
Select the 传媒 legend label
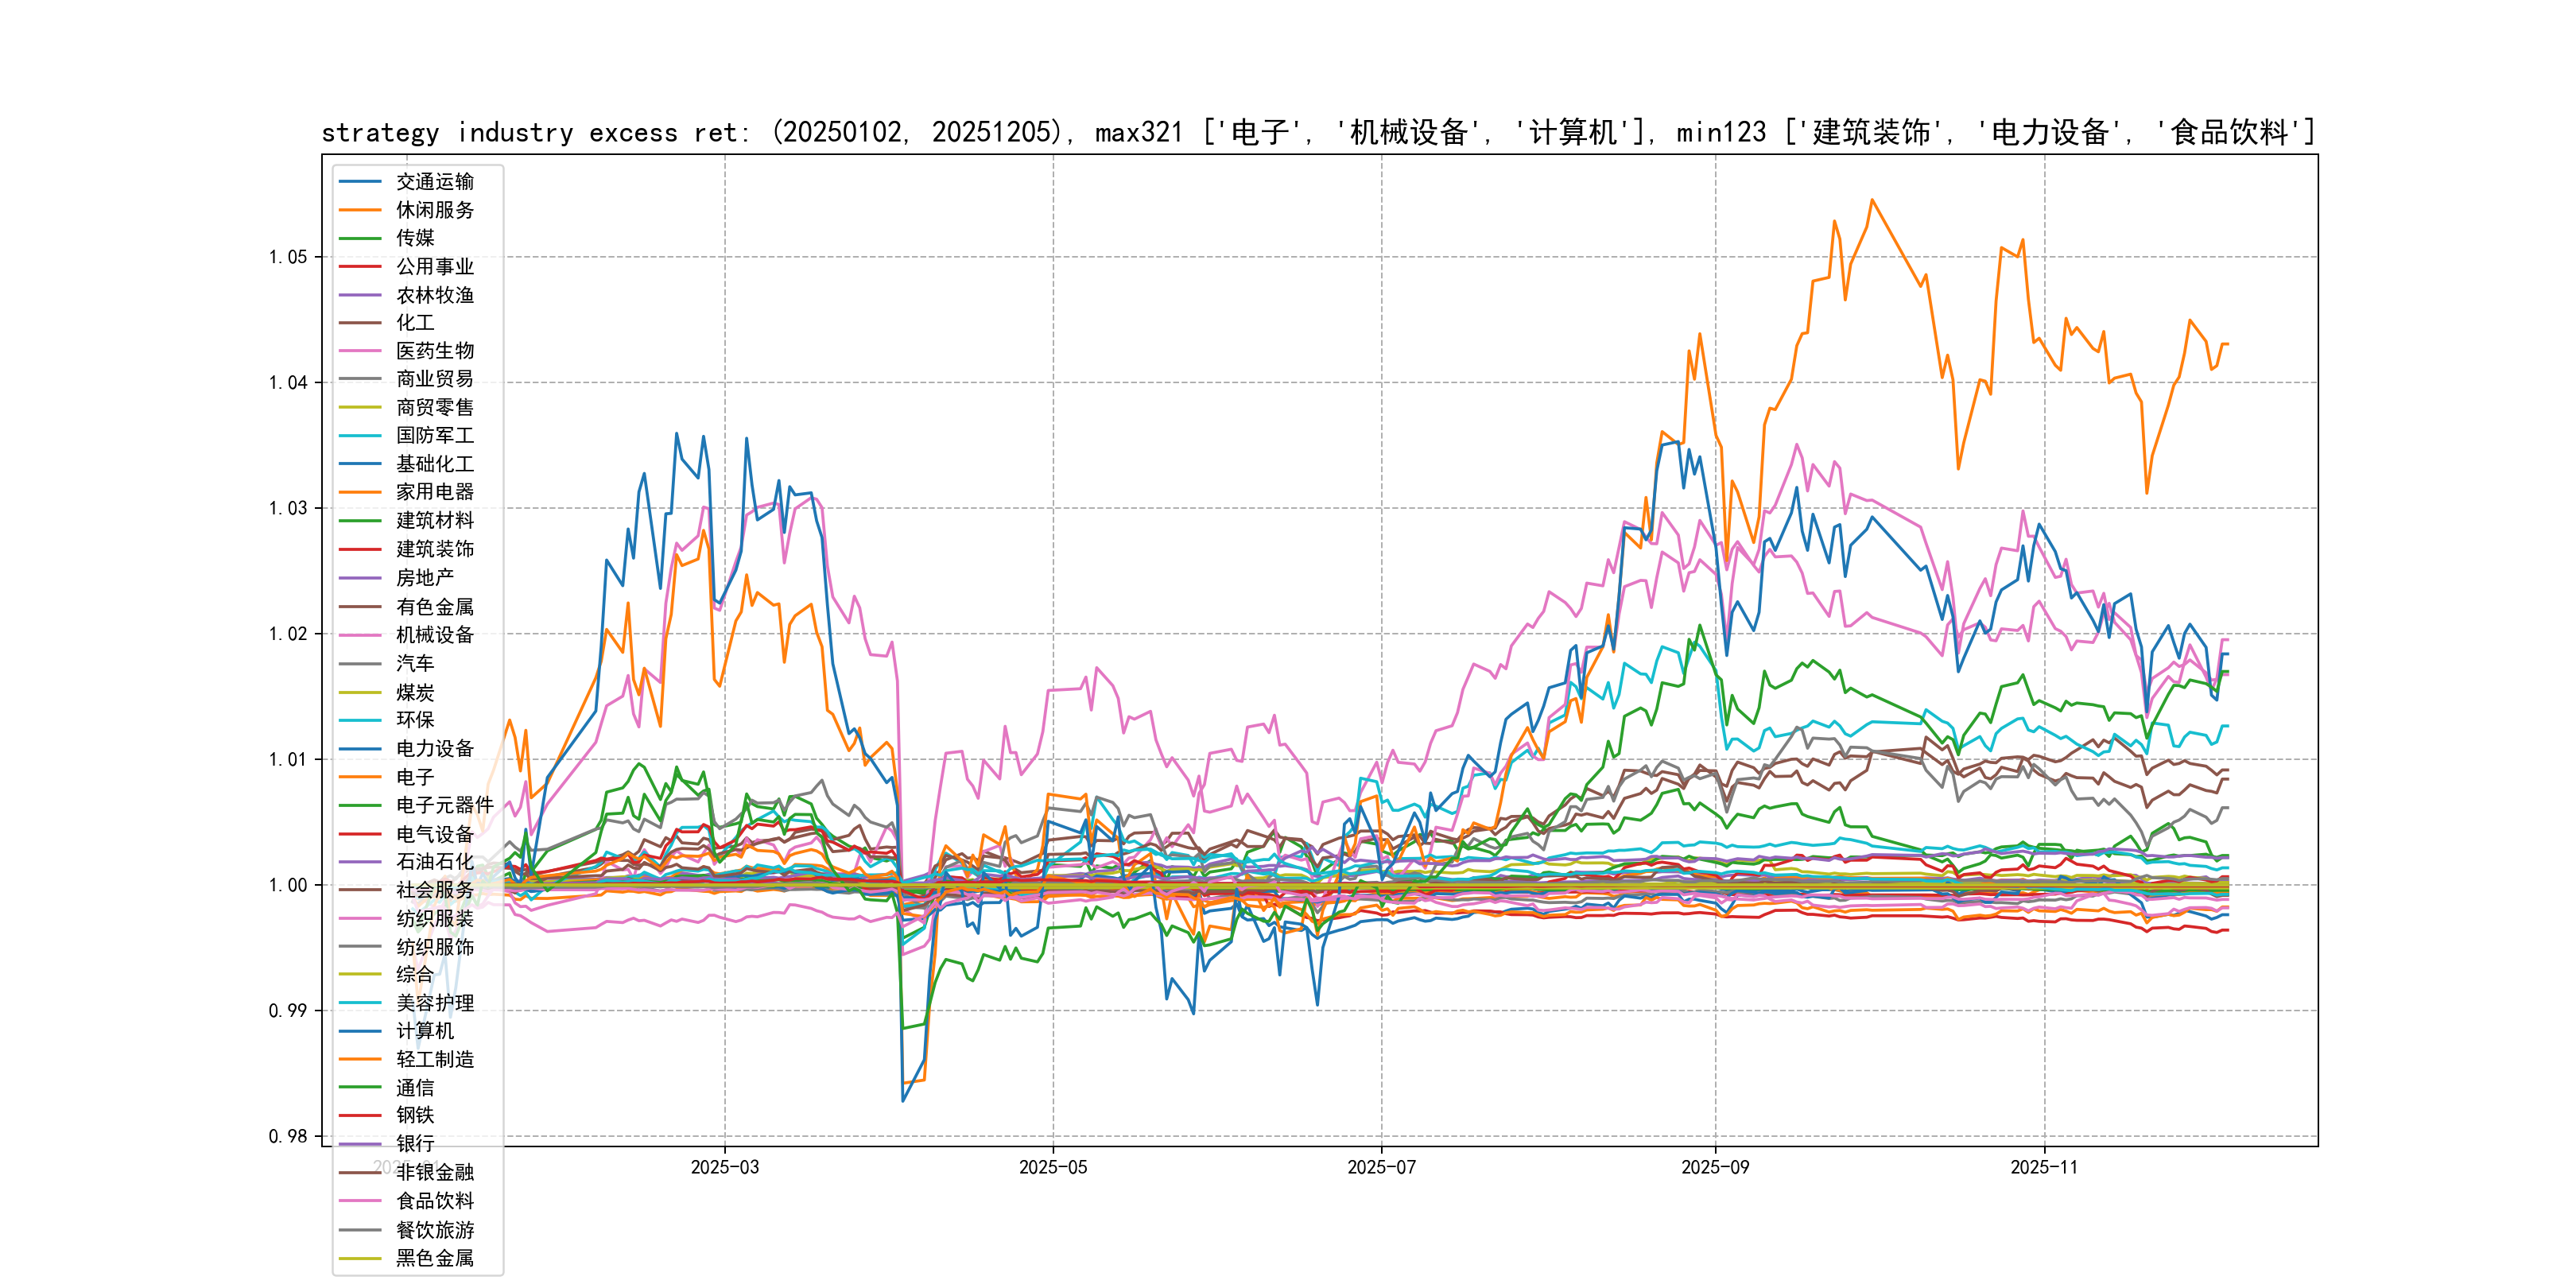pos(415,238)
